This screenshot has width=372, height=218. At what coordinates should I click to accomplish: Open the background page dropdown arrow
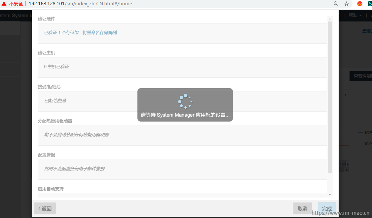[x=346, y=95]
